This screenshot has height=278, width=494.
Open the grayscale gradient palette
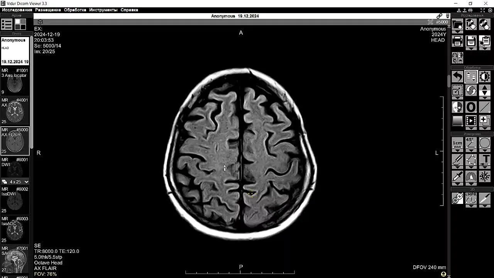[x=457, y=121]
